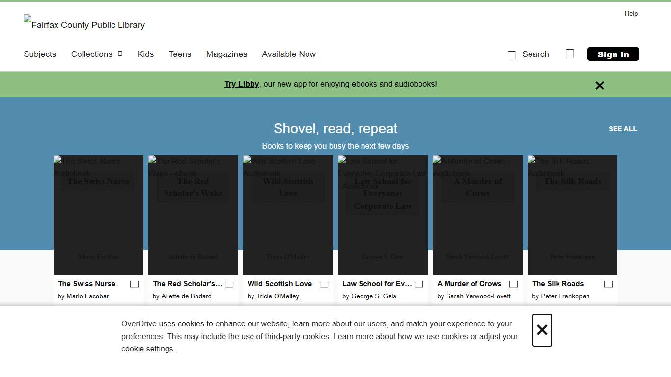The width and height of the screenshot is (671, 377).
Task: Dismiss the Try Libby banner with the X
Action: pyautogui.click(x=599, y=85)
